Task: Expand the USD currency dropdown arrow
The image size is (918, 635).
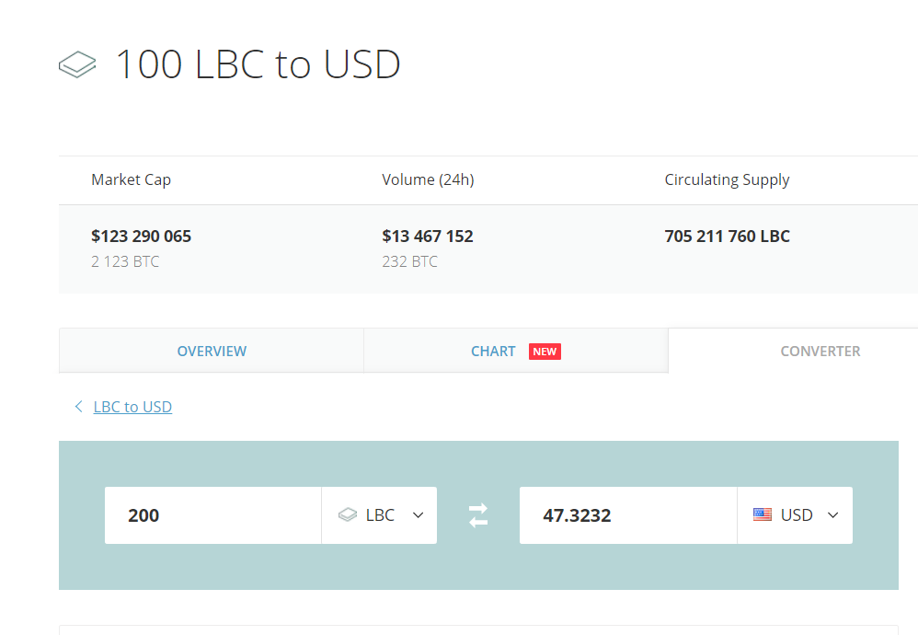Action: tap(833, 515)
